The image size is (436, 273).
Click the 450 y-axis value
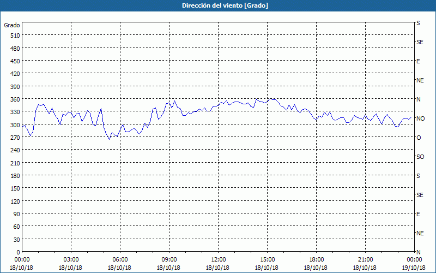coord(15,61)
